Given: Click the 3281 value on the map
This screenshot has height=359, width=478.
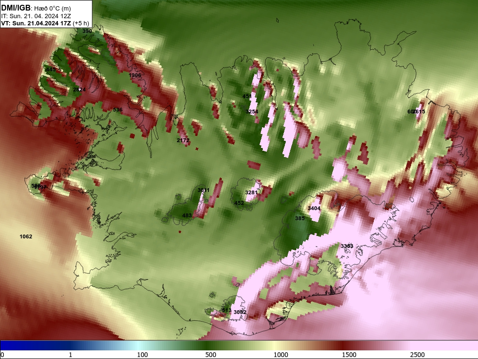Looking at the screenshot, I should click(x=251, y=192).
